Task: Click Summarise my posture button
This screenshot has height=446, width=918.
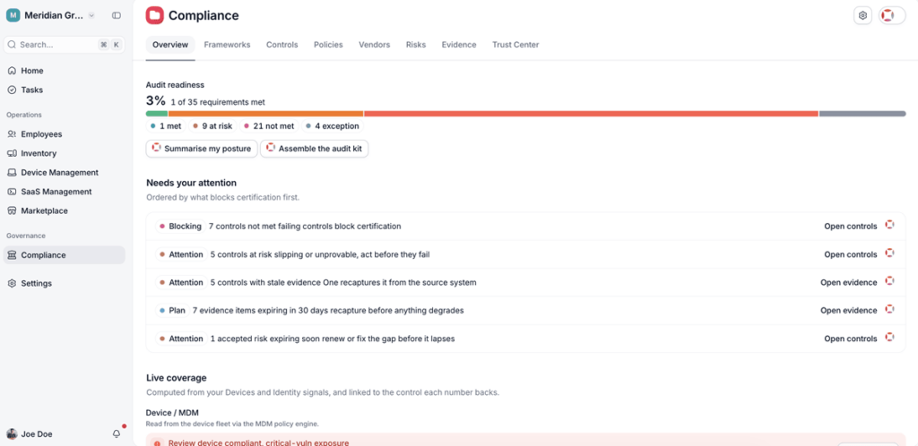Action: pos(202,149)
